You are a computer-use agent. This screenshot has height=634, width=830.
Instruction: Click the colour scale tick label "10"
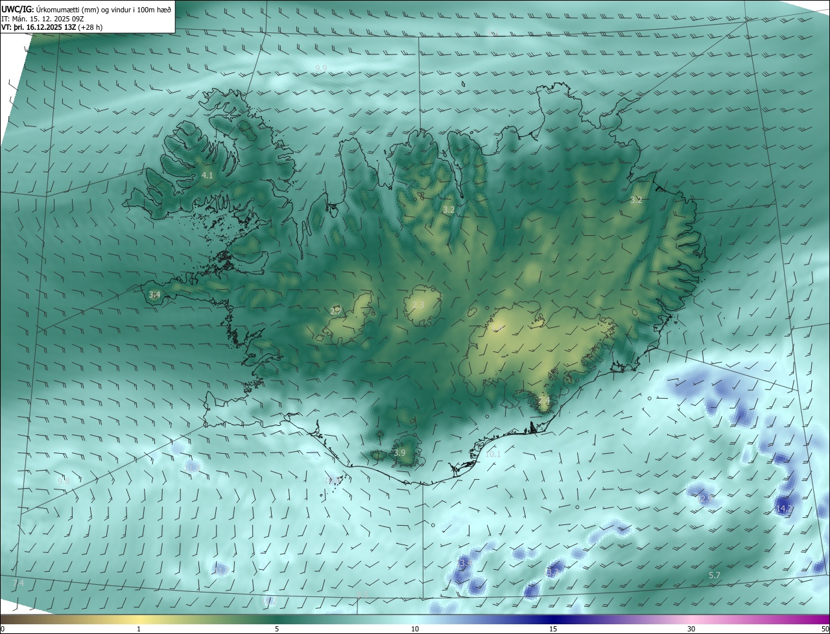tap(415, 629)
